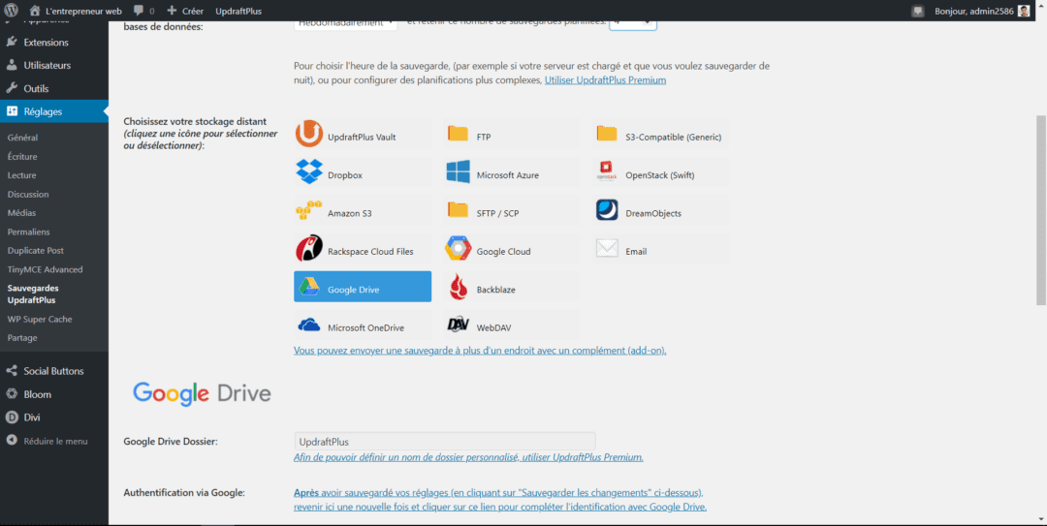1047x526 pixels.
Task: Open UpdraftPlus in the admin bar
Action: (x=238, y=11)
